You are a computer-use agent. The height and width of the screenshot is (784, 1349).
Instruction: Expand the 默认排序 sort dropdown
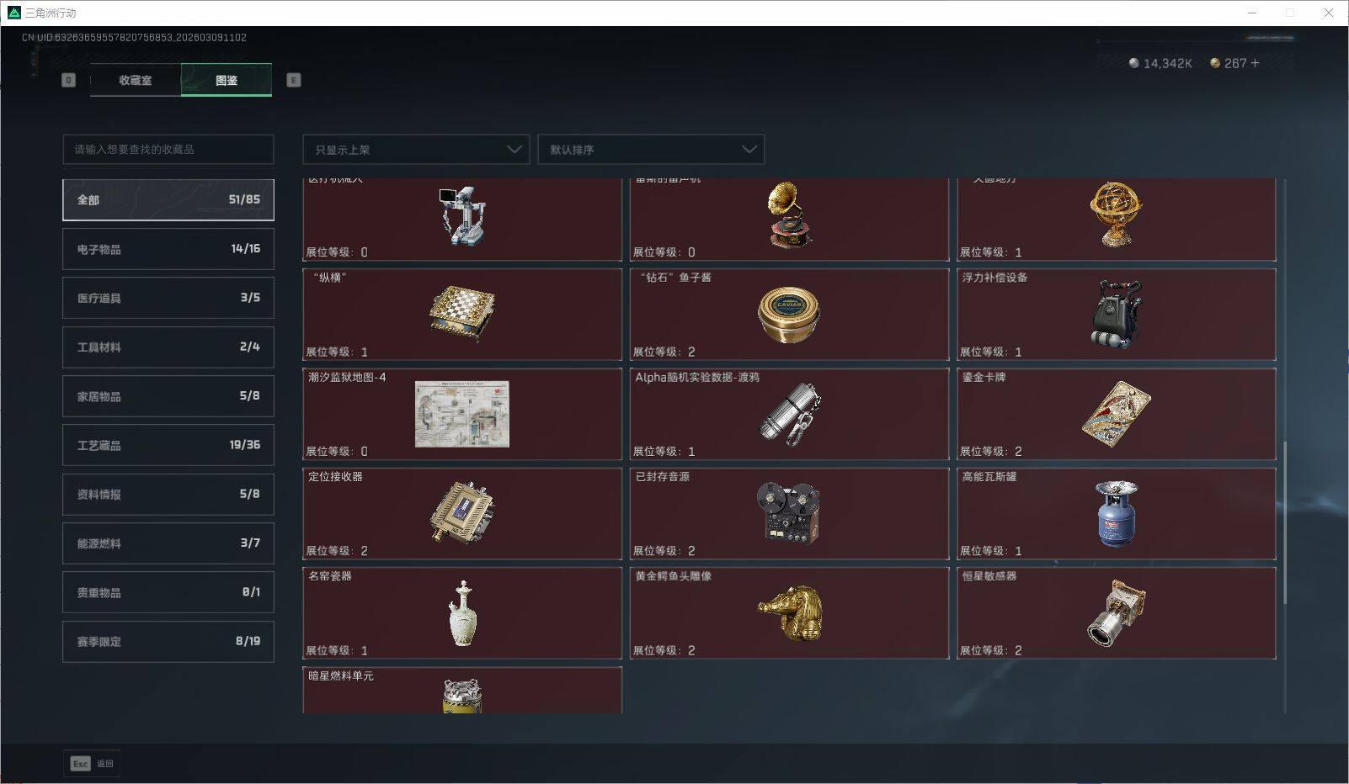coord(651,150)
